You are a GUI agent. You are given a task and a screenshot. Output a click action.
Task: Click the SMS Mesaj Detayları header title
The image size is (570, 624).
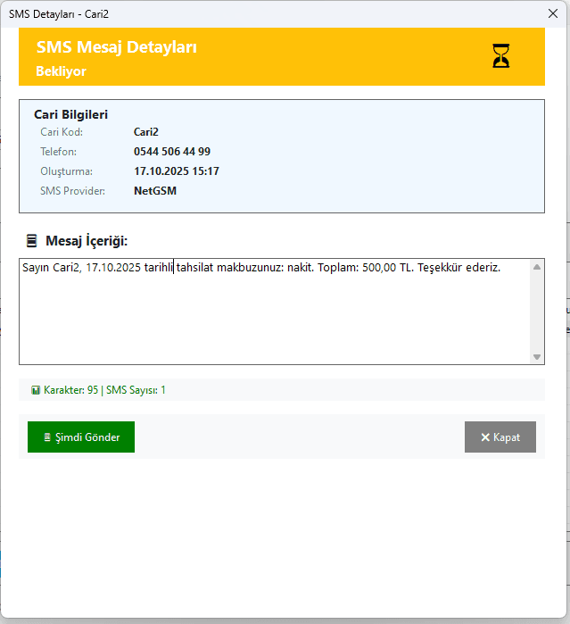coord(116,48)
